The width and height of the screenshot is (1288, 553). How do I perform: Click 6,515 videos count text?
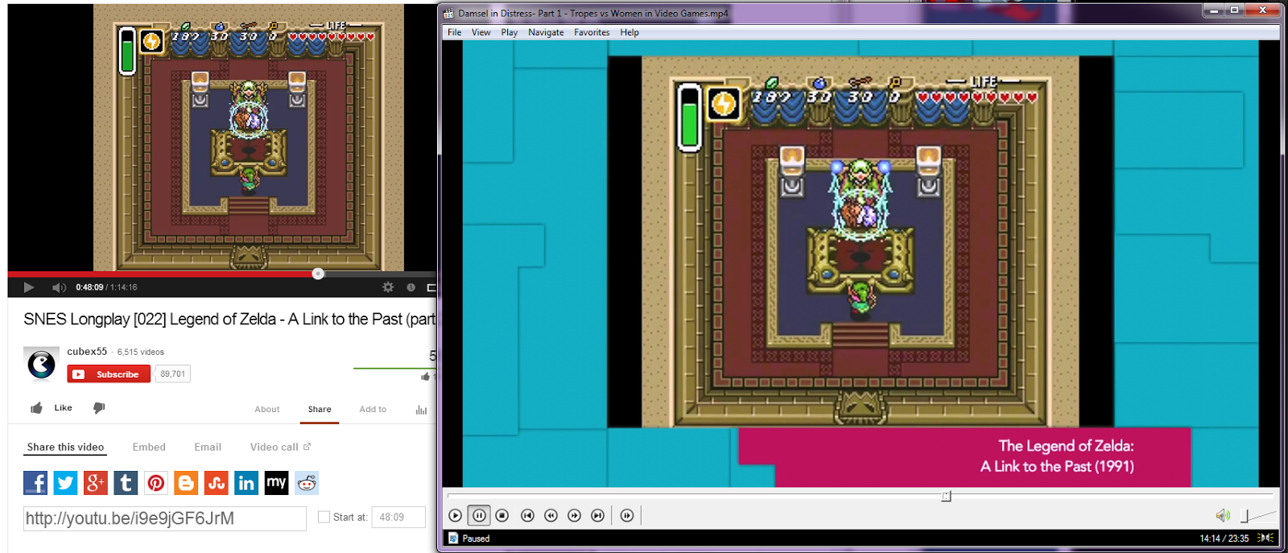[141, 352]
